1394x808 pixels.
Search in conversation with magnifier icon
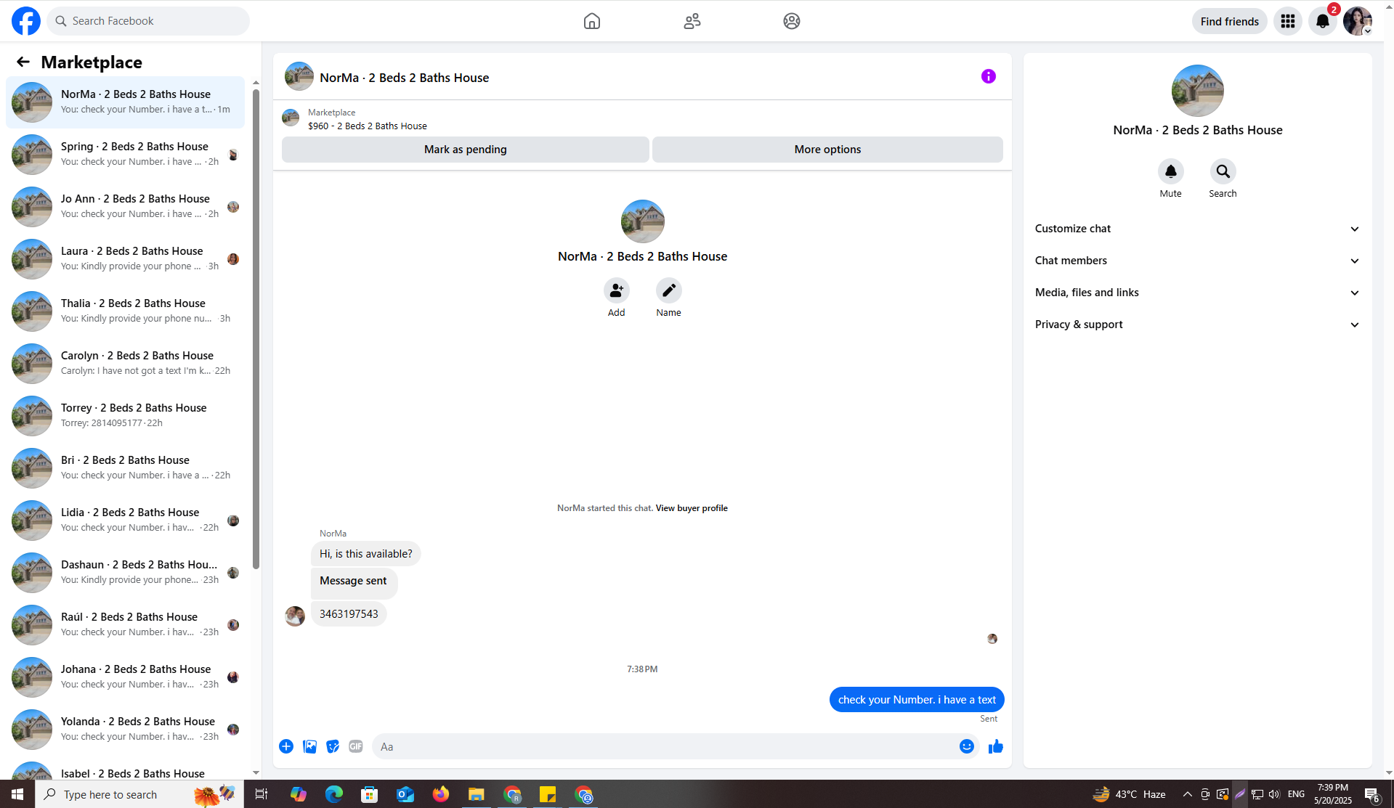pos(1223,171)
